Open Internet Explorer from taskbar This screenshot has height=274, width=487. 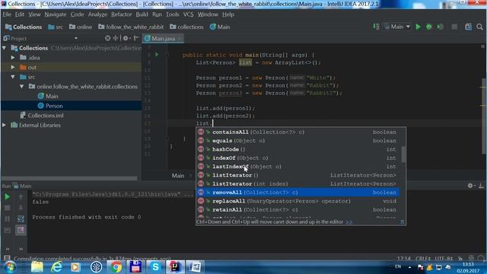point(56,267)
